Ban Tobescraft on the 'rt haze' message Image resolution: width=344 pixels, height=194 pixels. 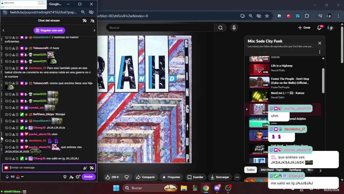coord(6,48)
